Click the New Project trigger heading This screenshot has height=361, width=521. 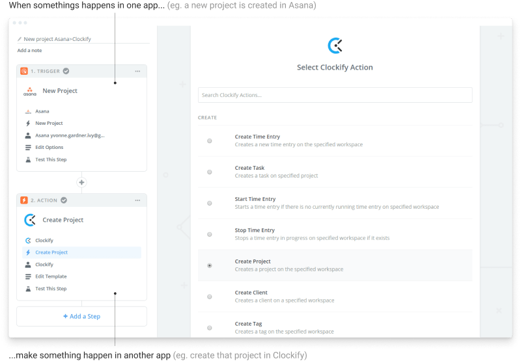60,91
